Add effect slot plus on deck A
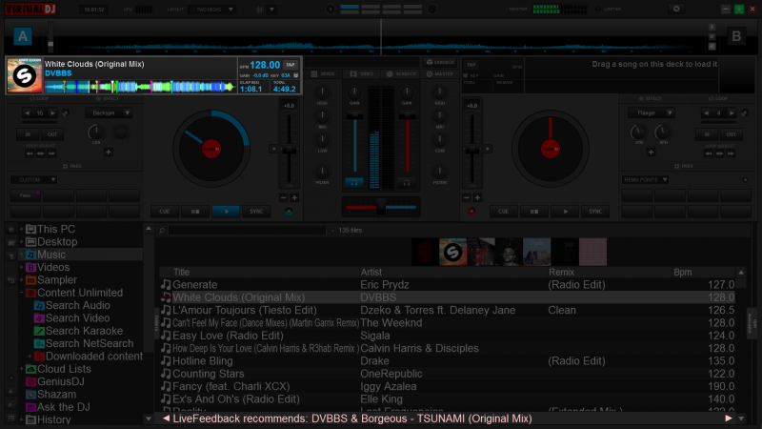 [109, 153]
